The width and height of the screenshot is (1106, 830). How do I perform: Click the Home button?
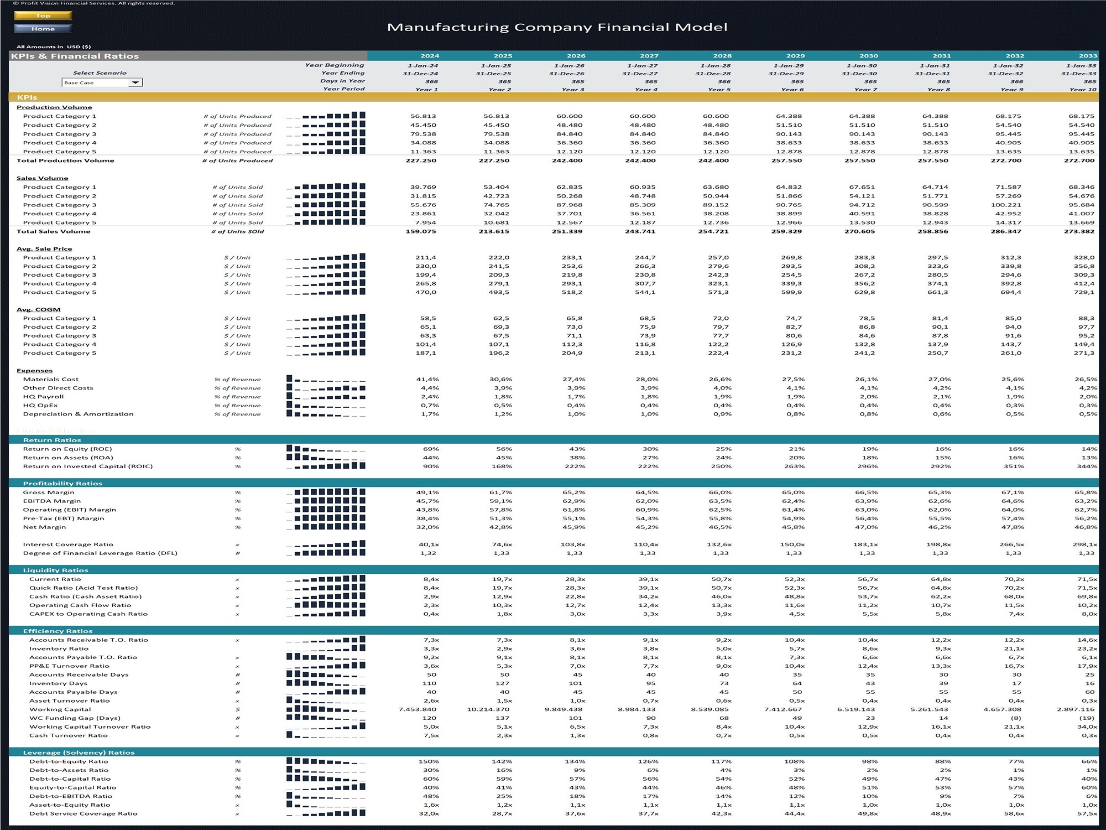pos(43,29)
